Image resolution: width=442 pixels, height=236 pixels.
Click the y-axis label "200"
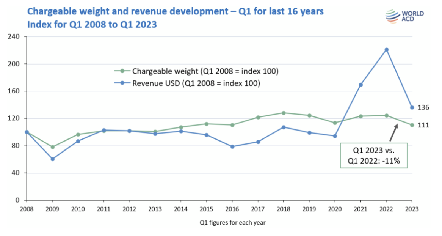tap(14, 64)
